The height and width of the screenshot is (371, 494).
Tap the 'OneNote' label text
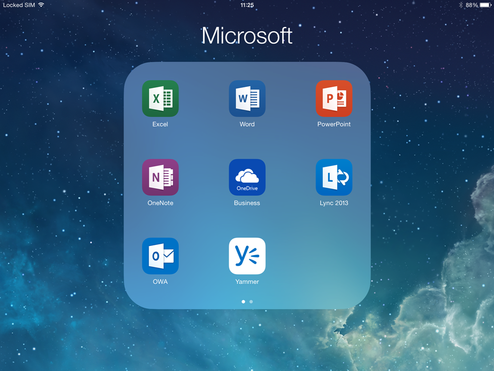pos(160,203)
